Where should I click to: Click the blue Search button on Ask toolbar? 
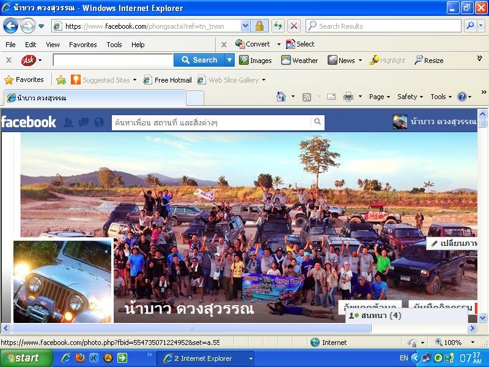199,60
